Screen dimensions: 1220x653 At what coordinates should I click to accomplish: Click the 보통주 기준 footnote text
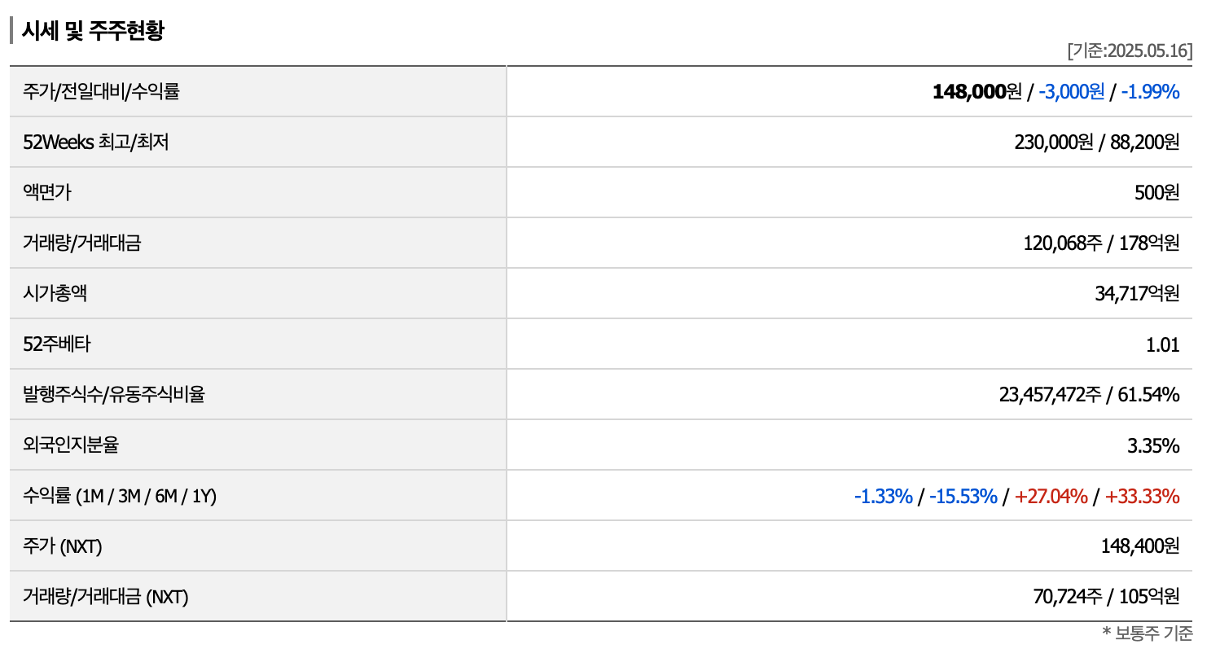coord(1147,633)
